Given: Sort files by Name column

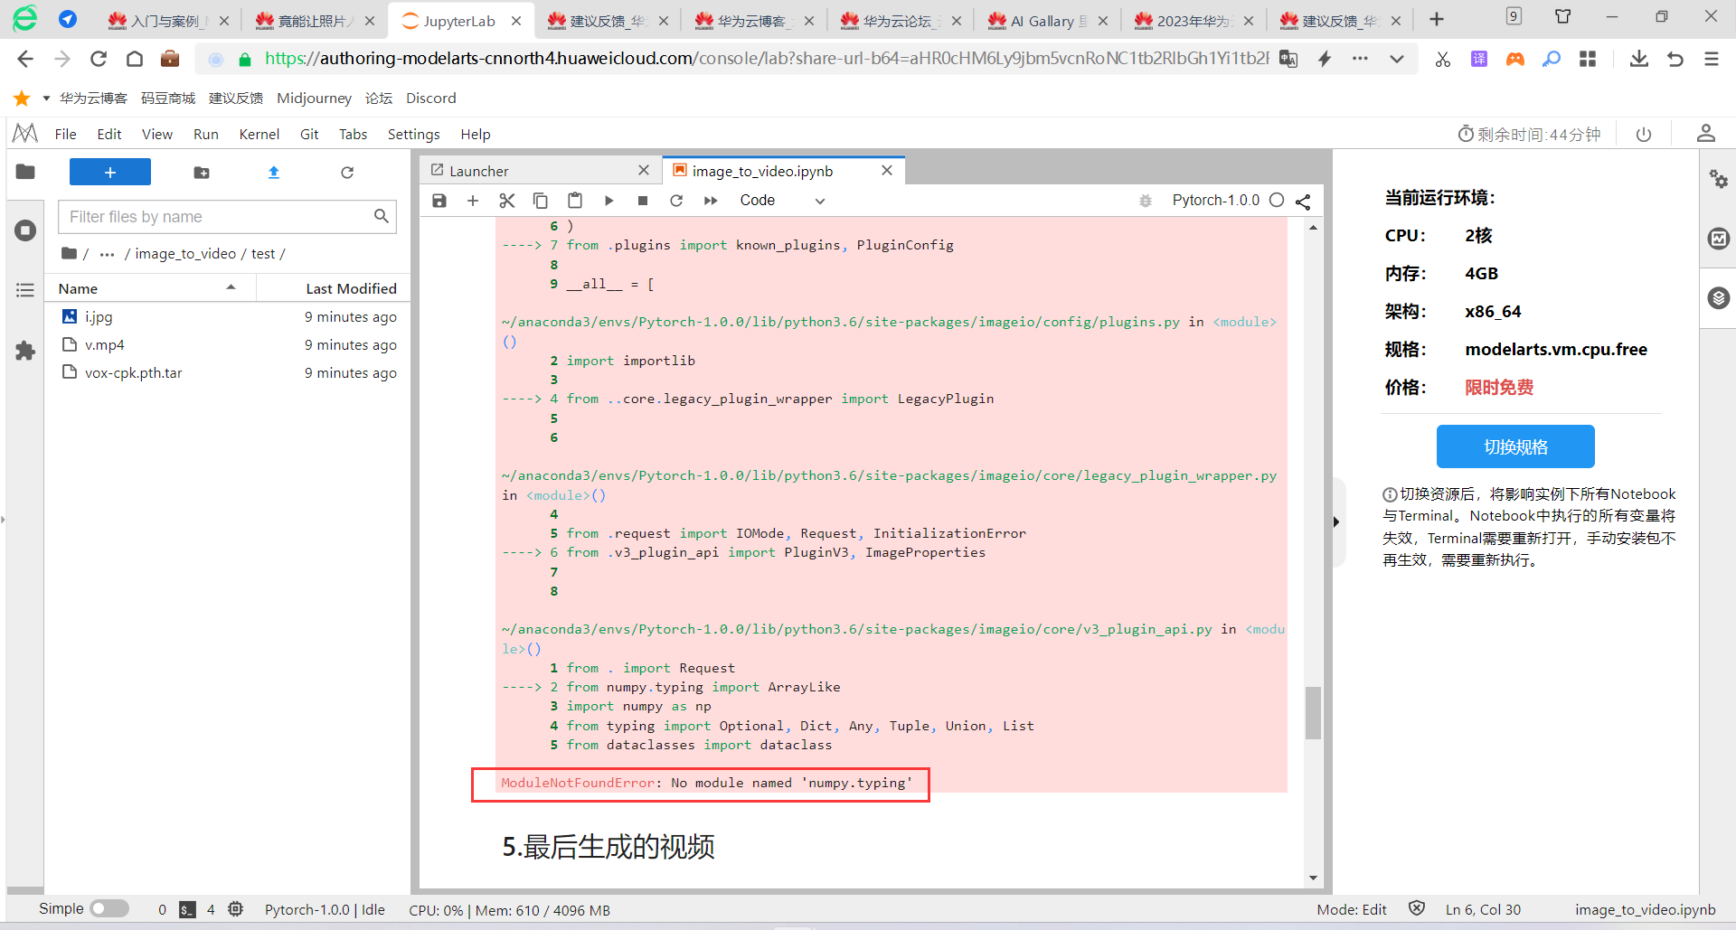Looking at the screenshot, I should click(x=149, y=288).
